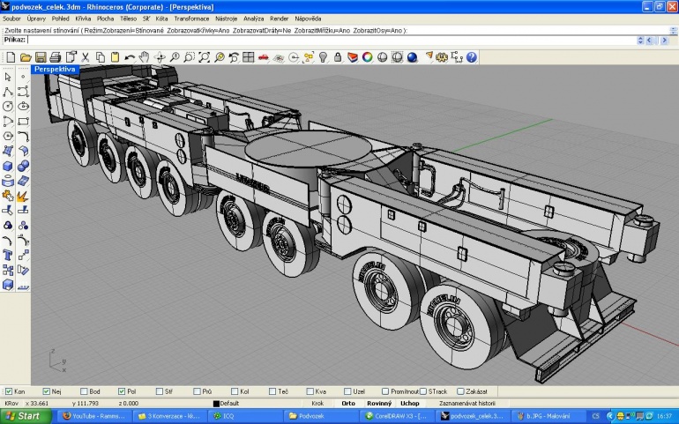Open the Plocha menu
679x424 pixels.
[105, 19]
